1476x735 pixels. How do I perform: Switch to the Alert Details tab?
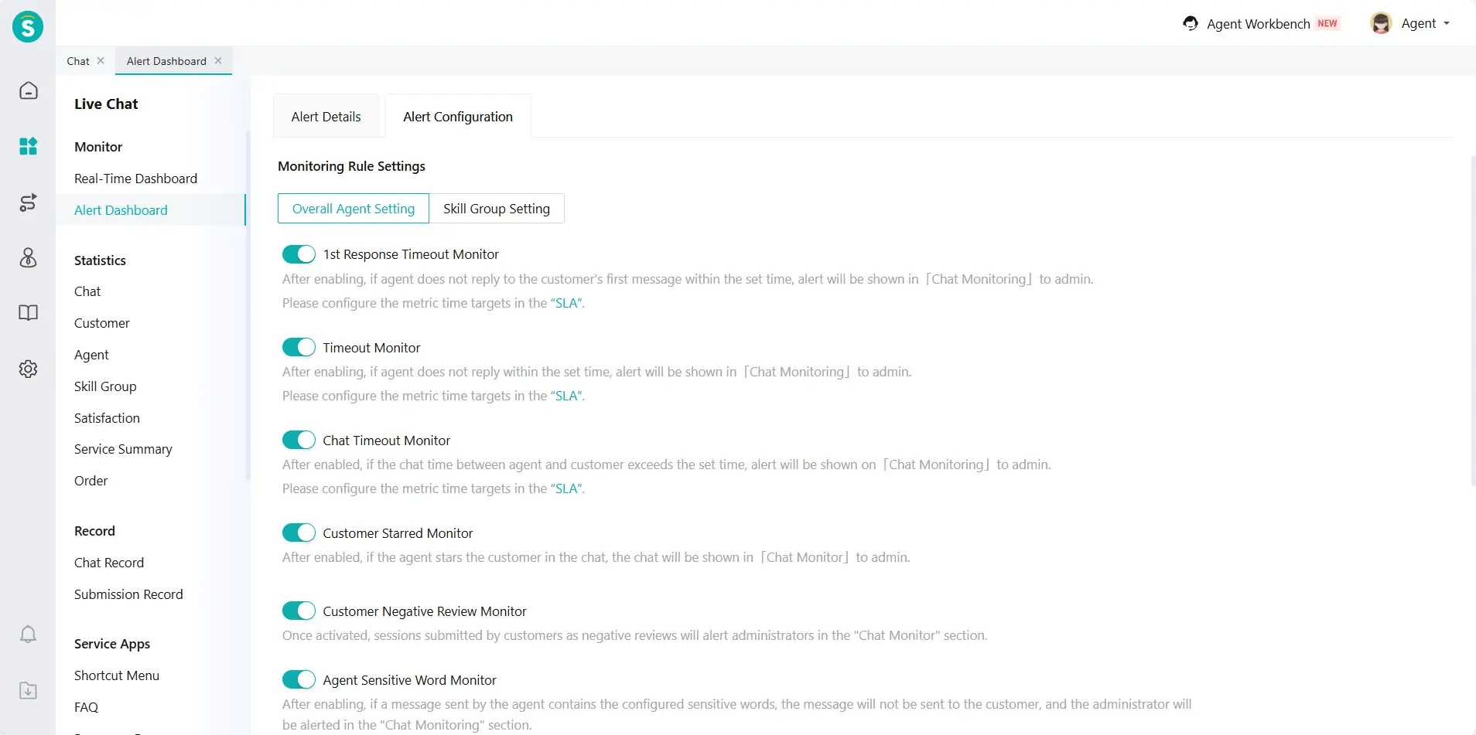click(x=326, y=117)
